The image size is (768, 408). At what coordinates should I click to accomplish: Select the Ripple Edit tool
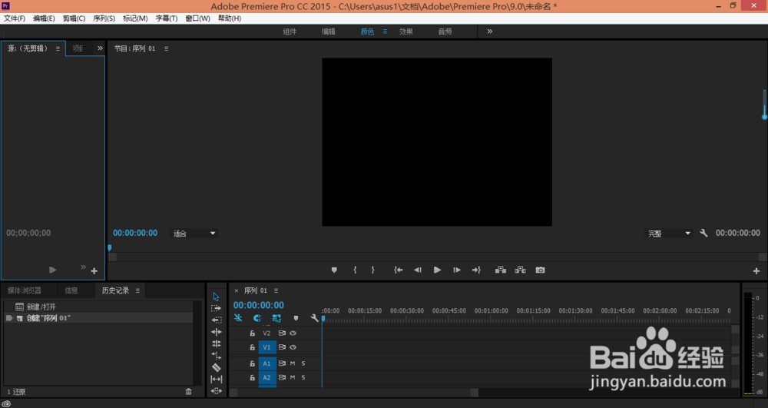point(216,332)
